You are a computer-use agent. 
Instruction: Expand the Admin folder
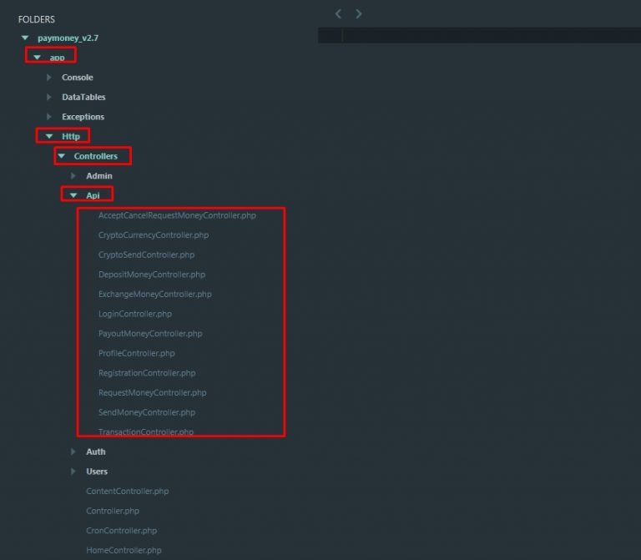pyautogui.click(x=73, y=176)
